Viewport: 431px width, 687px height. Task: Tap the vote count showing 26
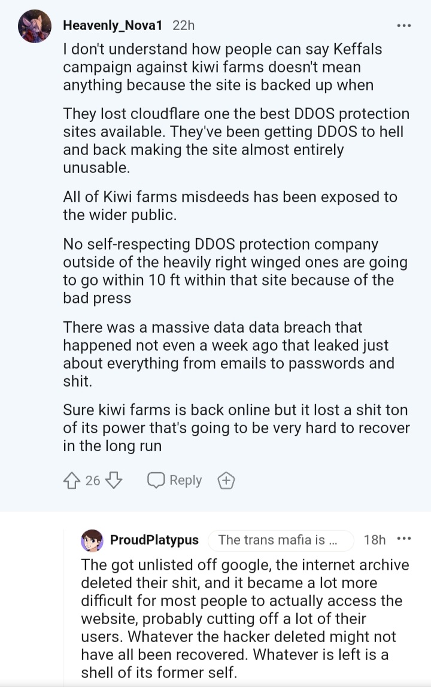pyautogui.click(x=93, y=481)
